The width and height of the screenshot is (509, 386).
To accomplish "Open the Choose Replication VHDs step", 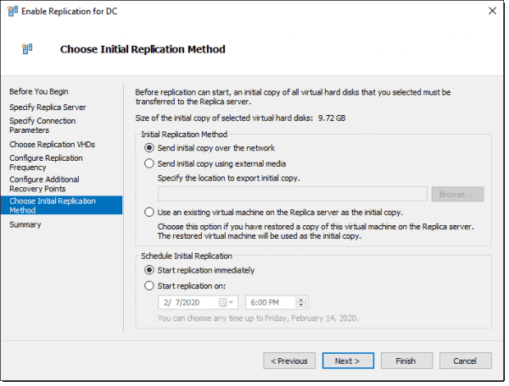I will (x=53, y=145).
